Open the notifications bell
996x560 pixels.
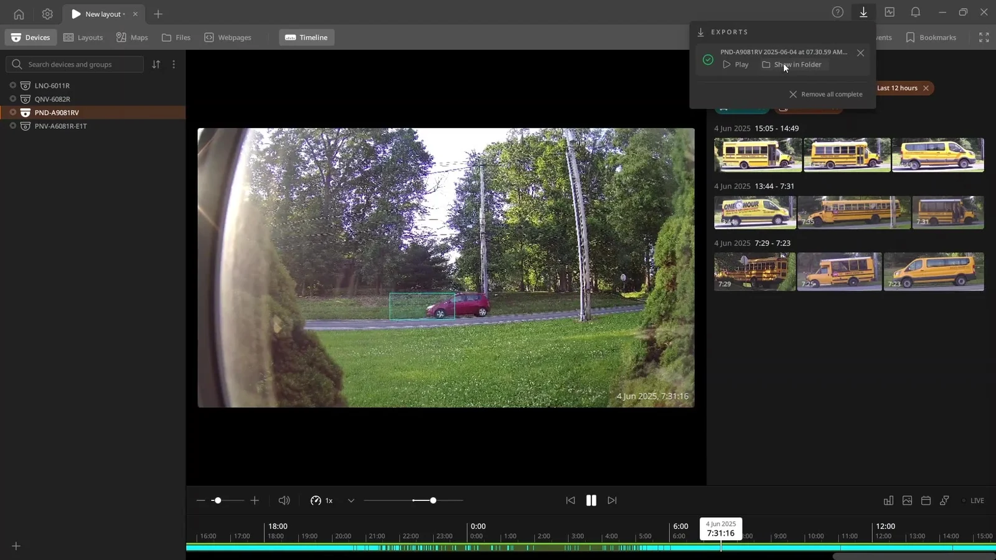coord(916,12)
